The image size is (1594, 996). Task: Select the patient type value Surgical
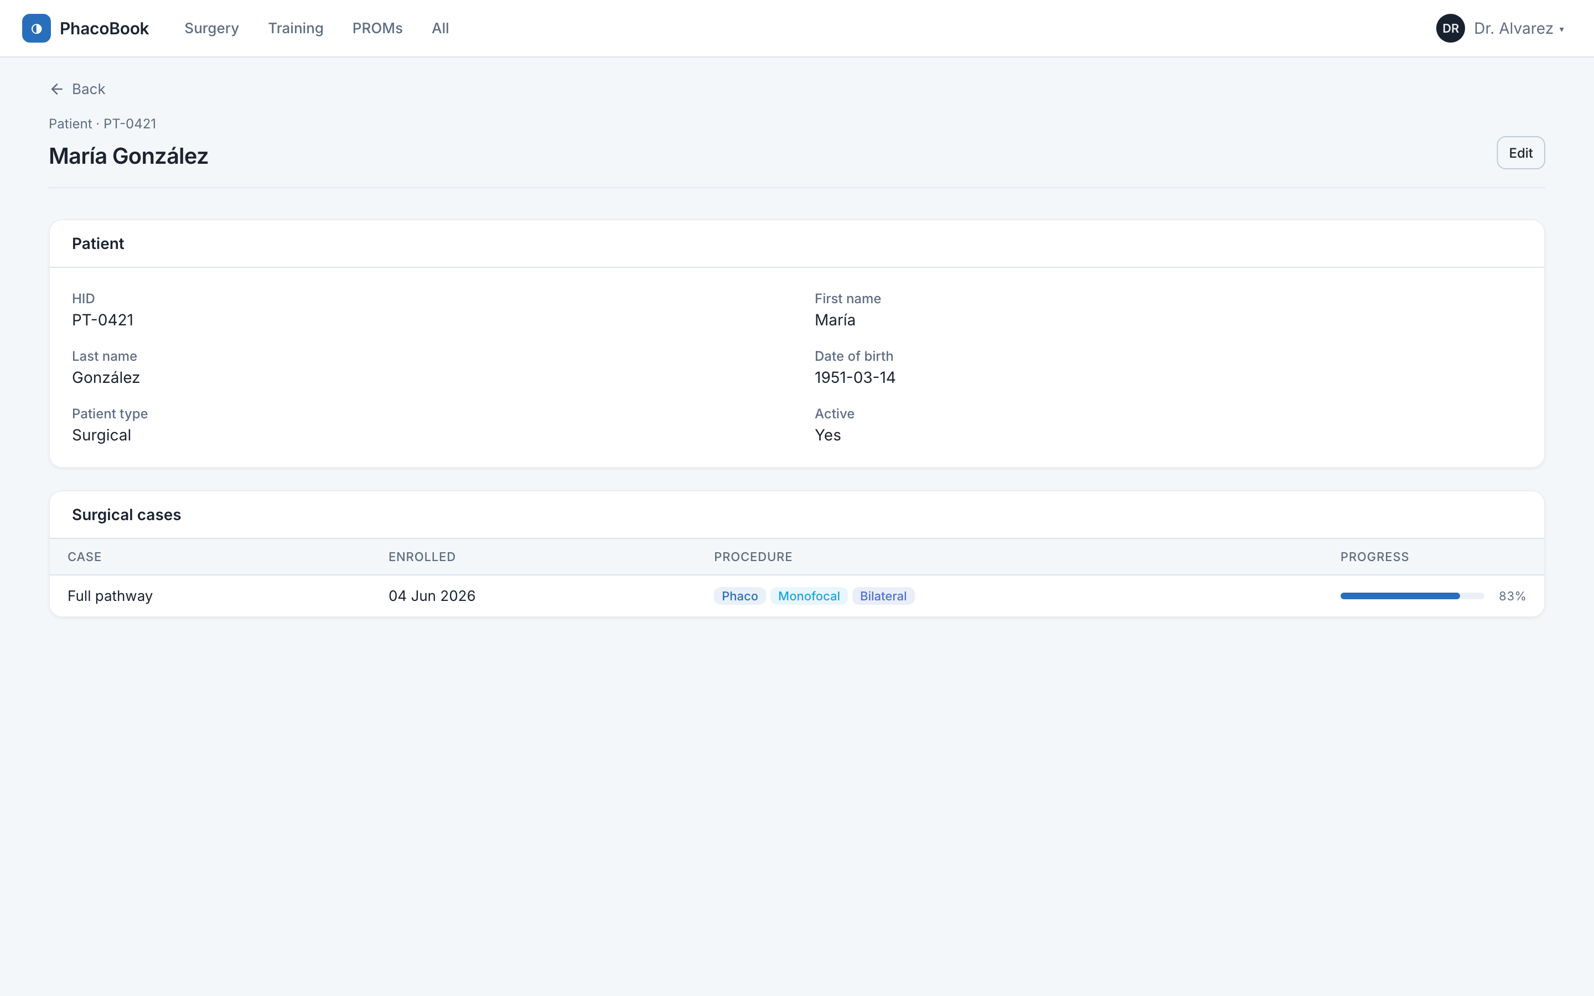point(101,435)
